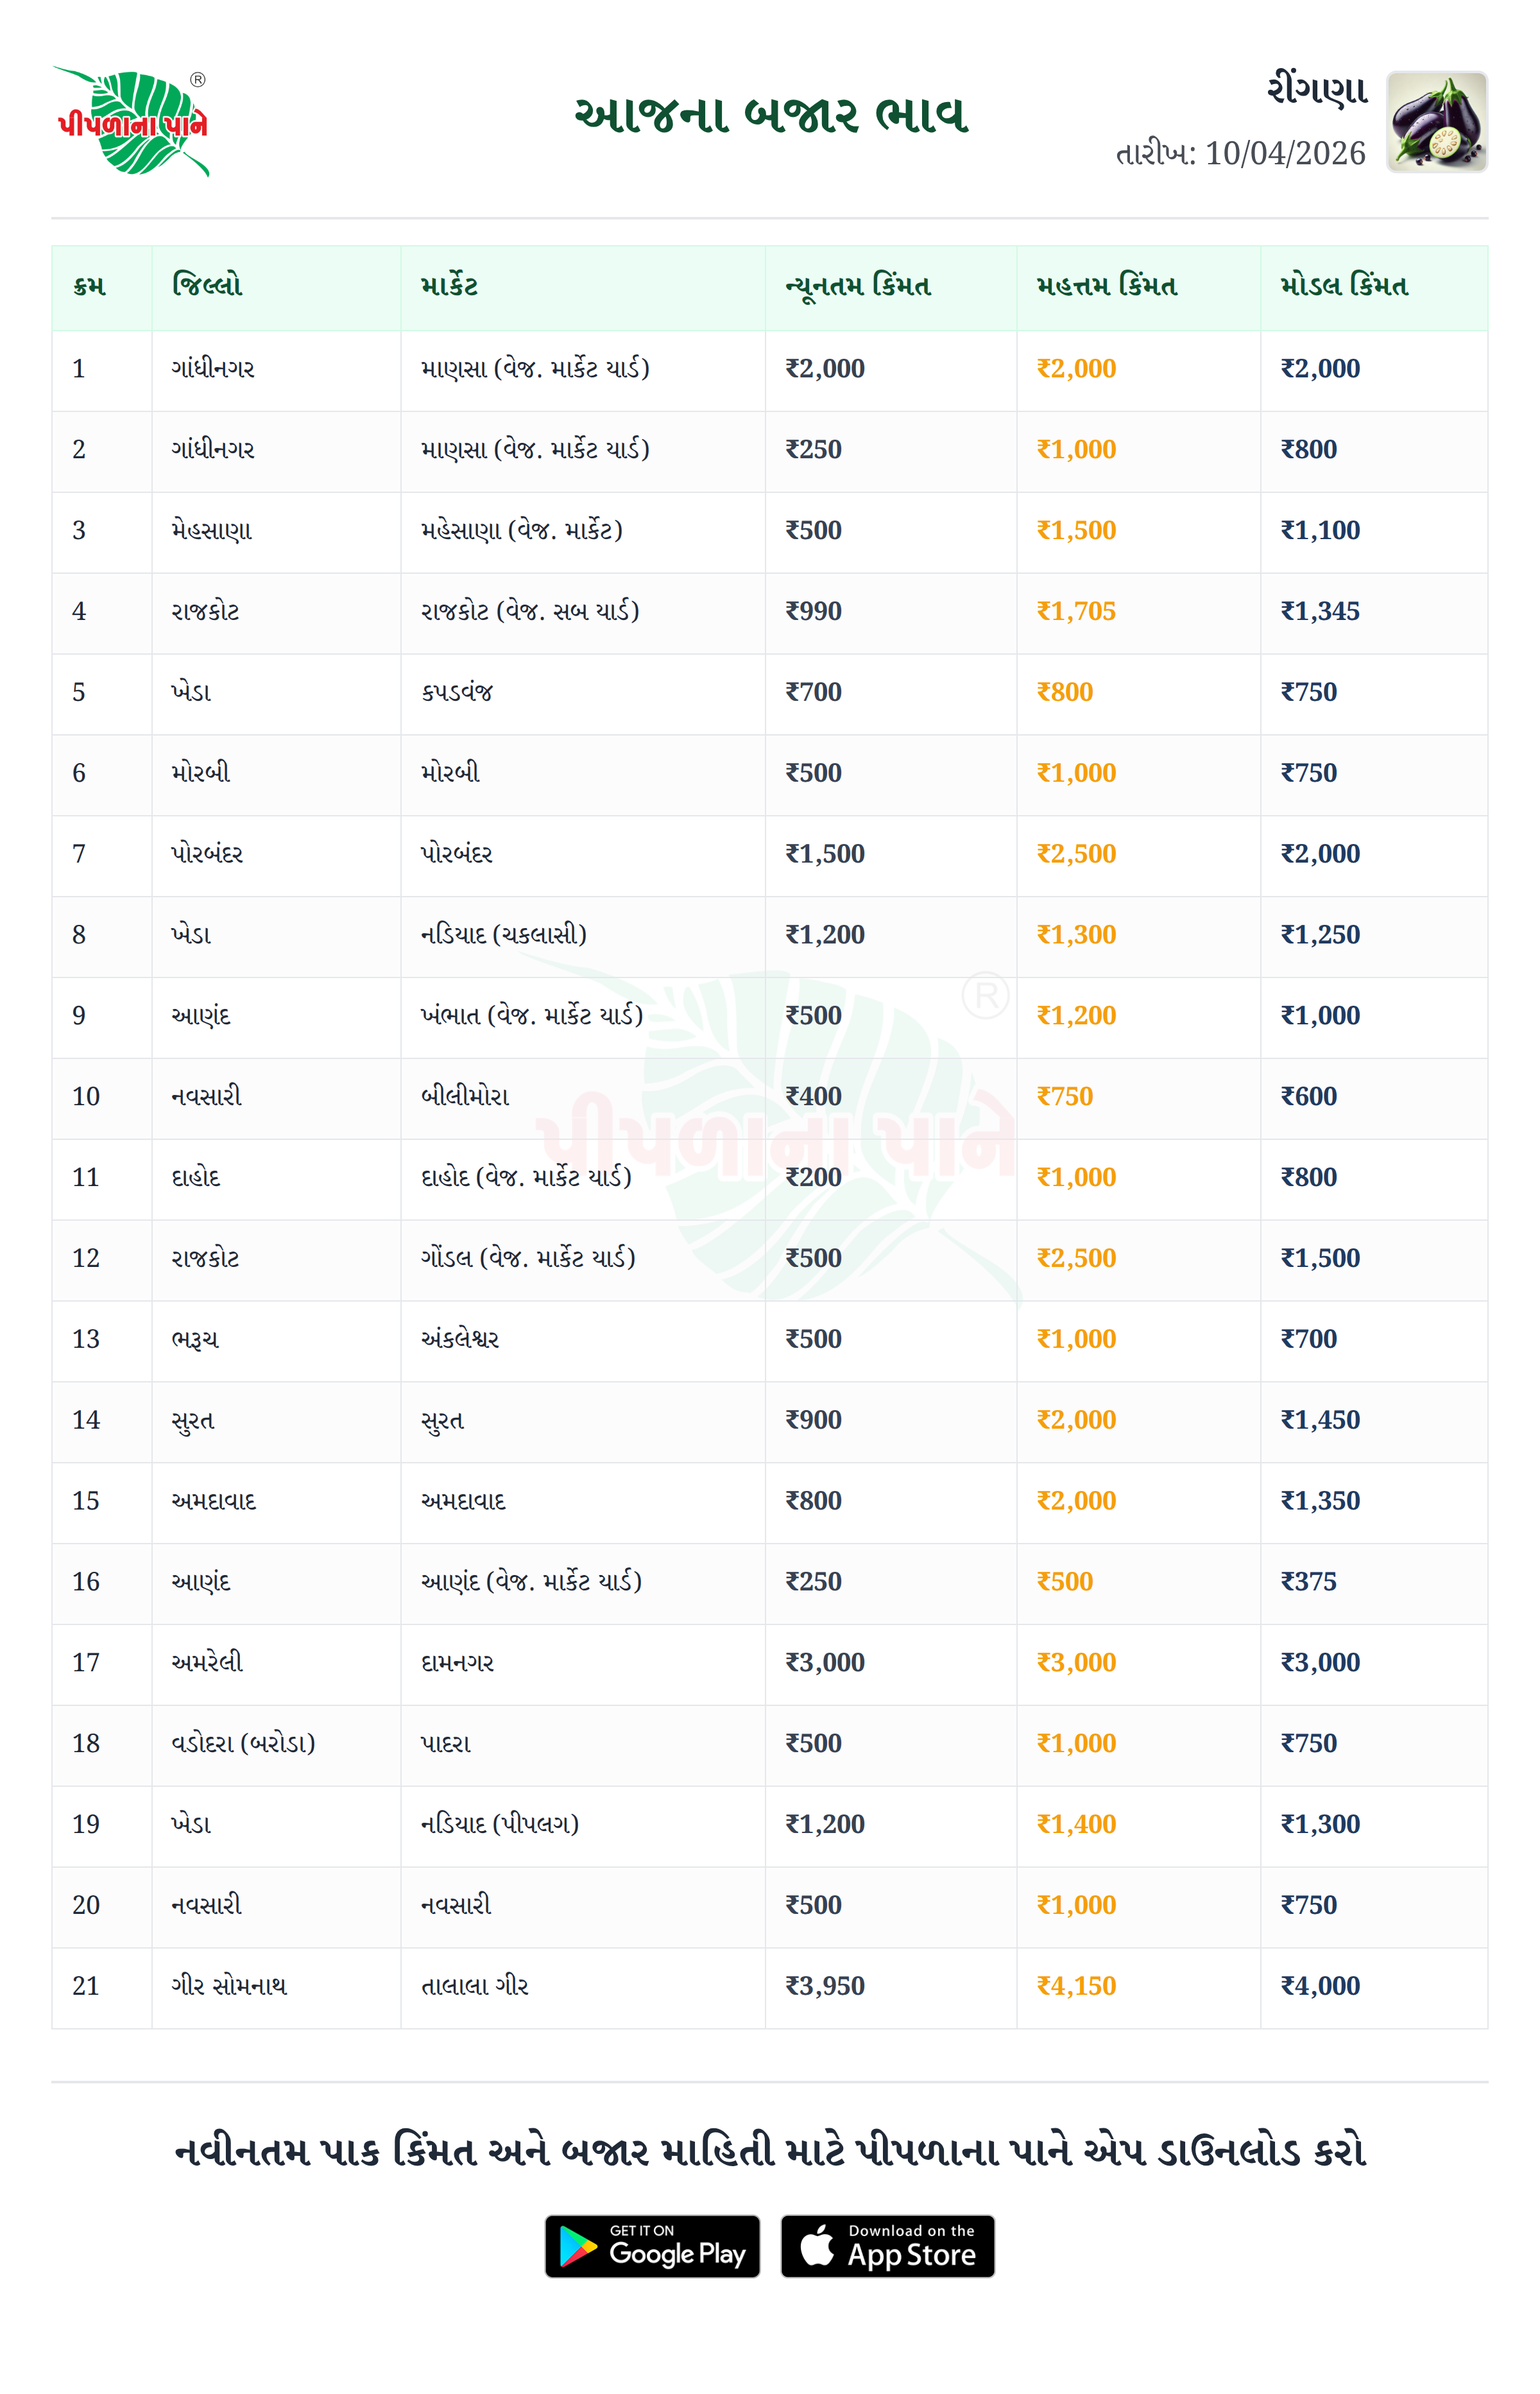This screenshot has height=2394, width=1540.
Task: Select the દામનગર market cell
Action: (x=457, y=1662)
